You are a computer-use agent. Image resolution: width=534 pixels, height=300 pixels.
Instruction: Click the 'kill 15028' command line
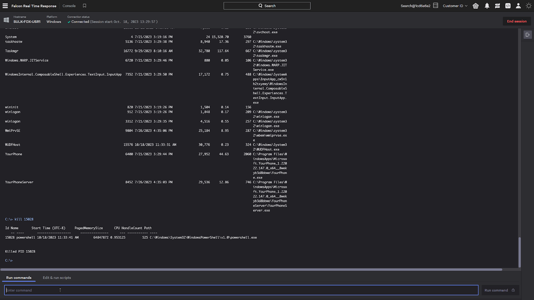point(19,219)
